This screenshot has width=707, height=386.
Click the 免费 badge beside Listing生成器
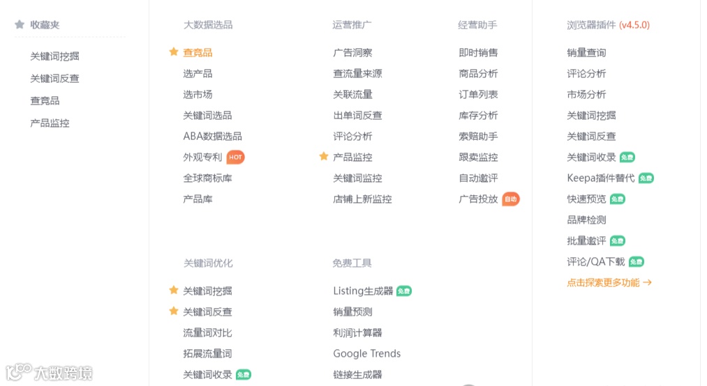pyautogui.click(x=404, y=291)
